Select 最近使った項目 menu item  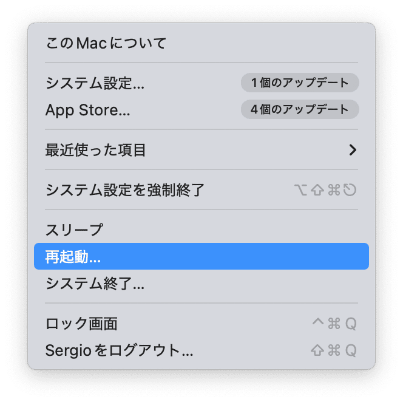point(96,150)
